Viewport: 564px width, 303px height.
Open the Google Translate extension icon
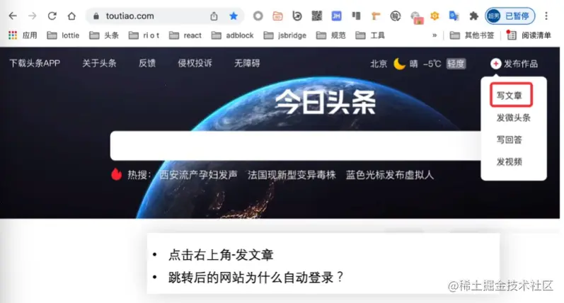(454, 16)
